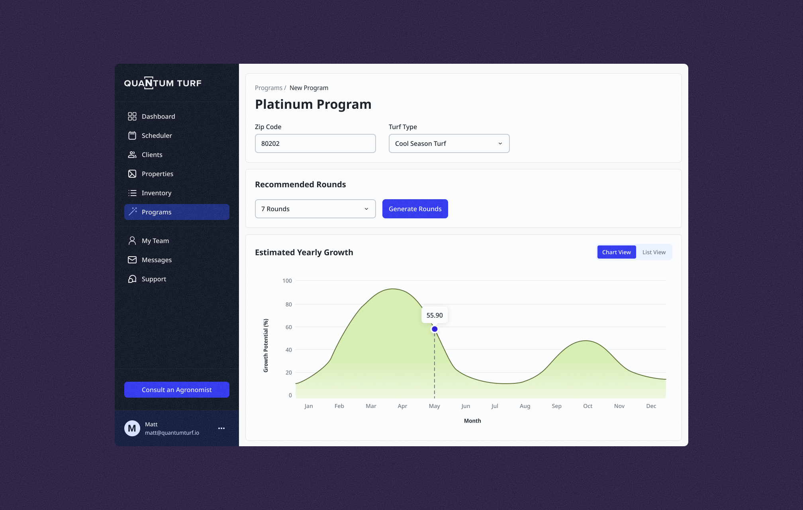Click into the Zip Code field
Screen dimensions: 803x510
click(315, 143)
